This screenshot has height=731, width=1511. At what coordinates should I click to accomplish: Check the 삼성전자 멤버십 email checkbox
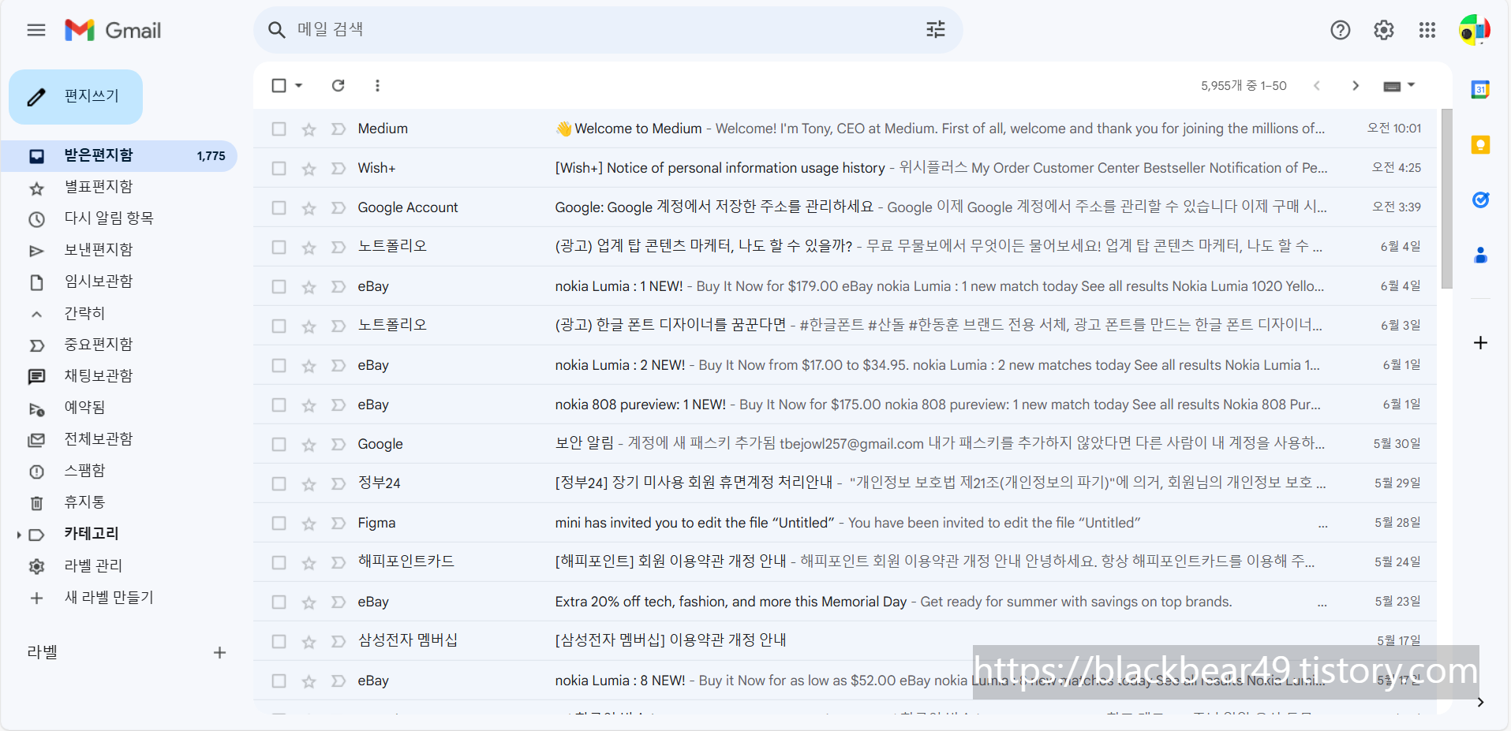[279, 641]
